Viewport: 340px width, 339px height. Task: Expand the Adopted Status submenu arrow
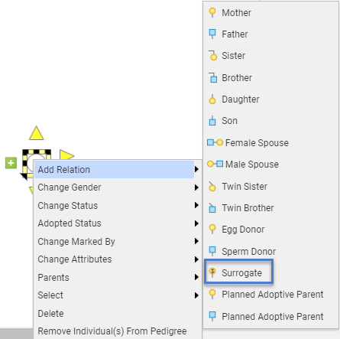196,223
